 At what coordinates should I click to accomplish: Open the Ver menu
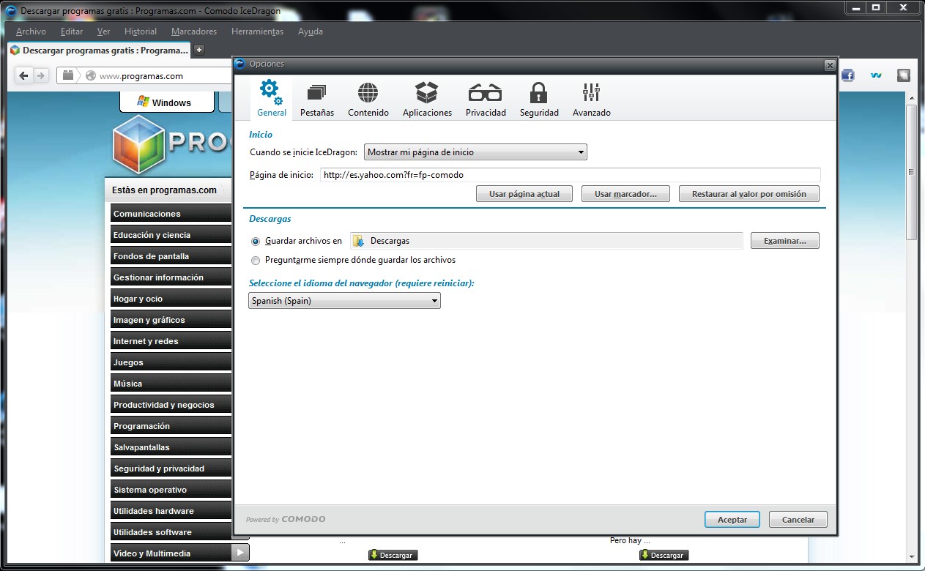(103, 31)
